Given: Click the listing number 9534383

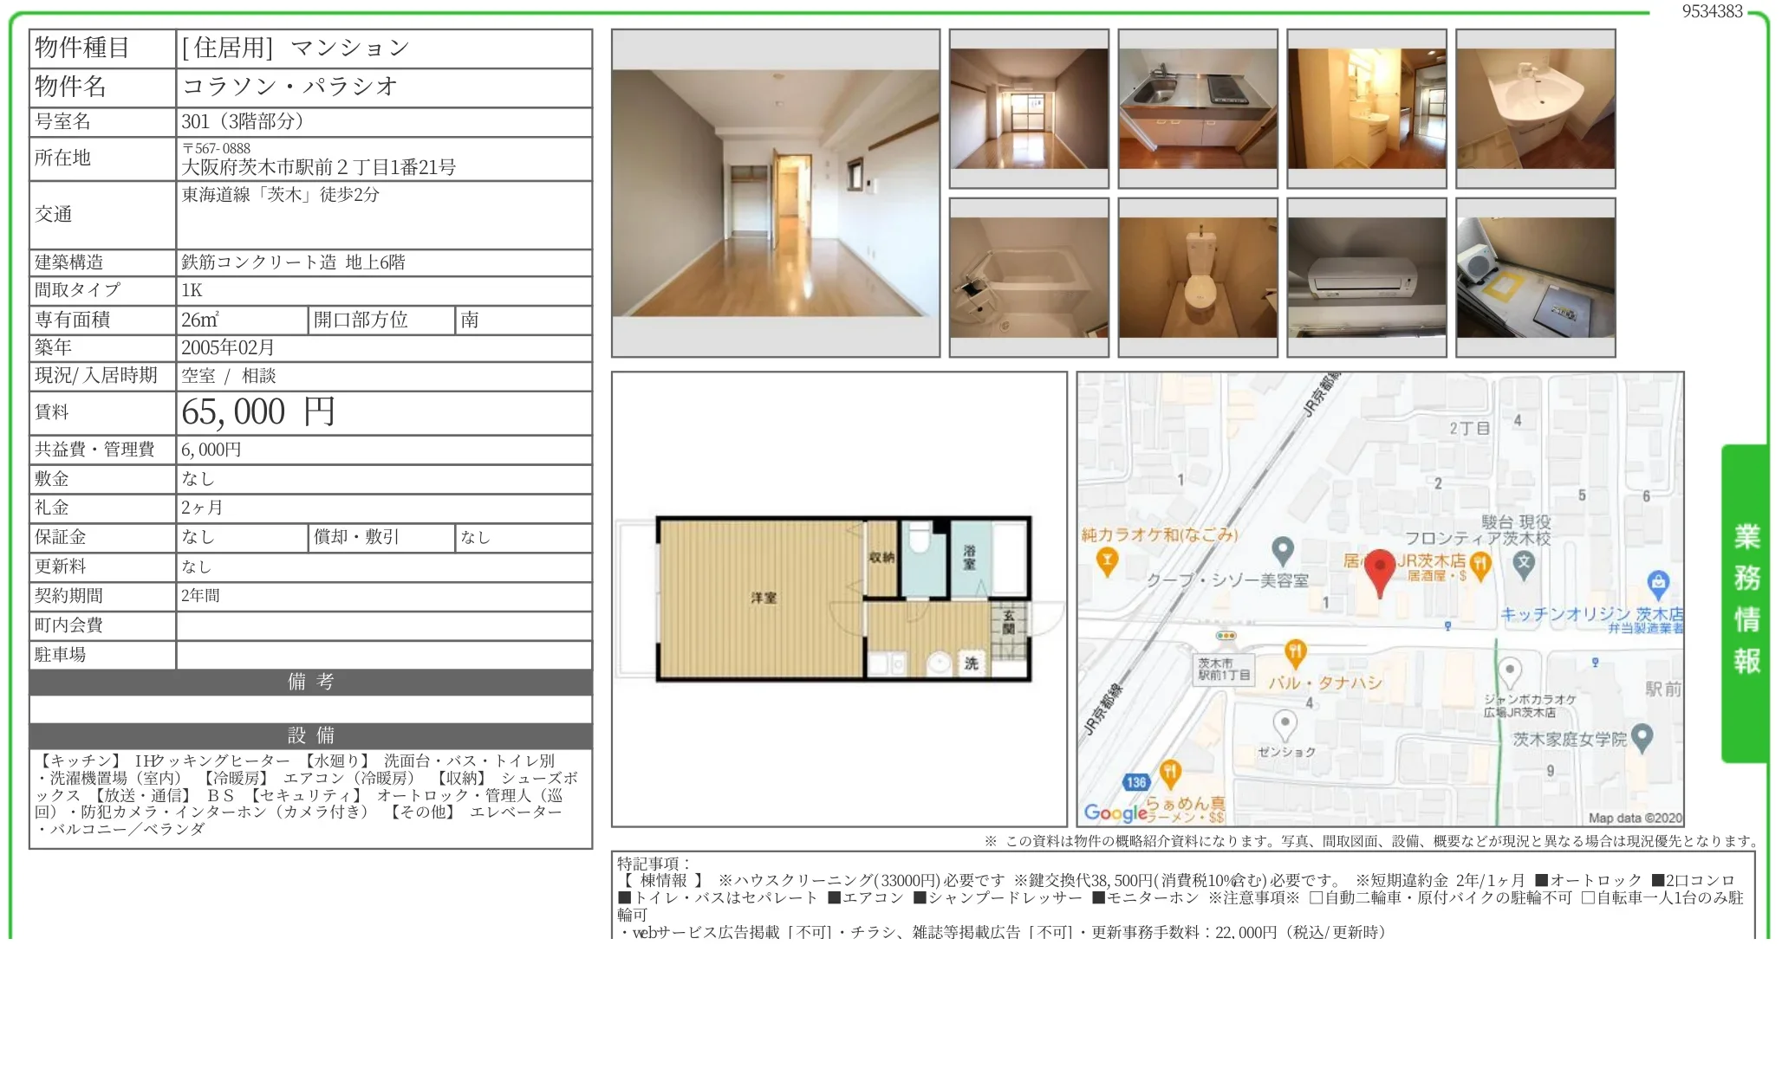Looking at the screenshot, I should coord(1712,11).
